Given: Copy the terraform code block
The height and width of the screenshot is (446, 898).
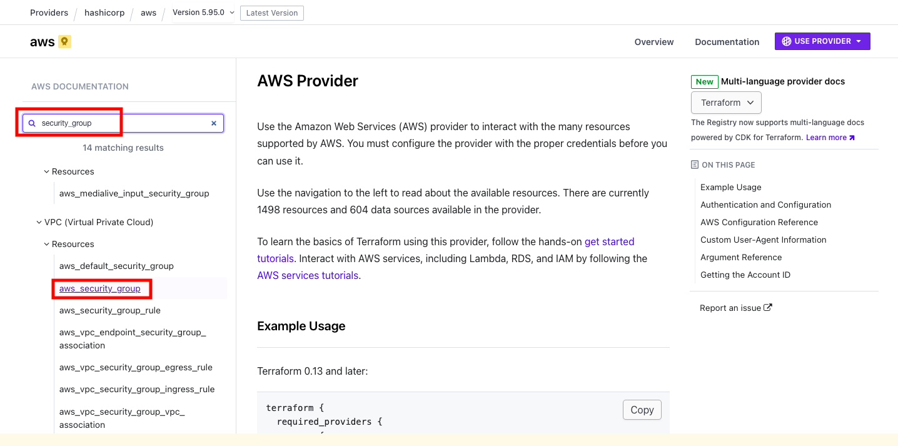Looking at the screenshot, I should tap(642, 410).
